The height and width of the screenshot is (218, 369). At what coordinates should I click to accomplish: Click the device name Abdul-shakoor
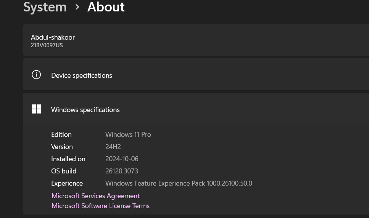tap(53, 37)
